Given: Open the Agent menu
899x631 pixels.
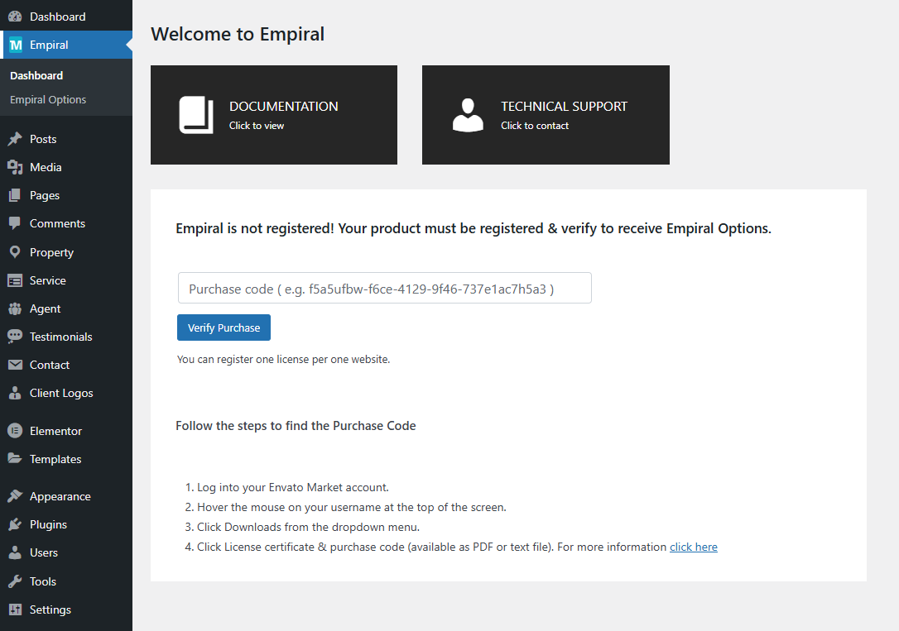Looking at the screenshot, I should [66, 308].
